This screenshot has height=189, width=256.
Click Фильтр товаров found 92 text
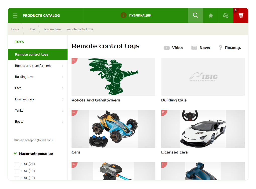click(x=33, y=140)
